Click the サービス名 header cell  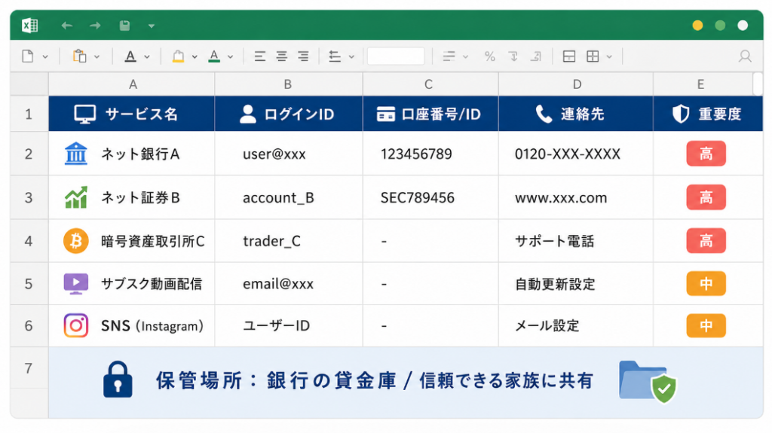point(131,114)
